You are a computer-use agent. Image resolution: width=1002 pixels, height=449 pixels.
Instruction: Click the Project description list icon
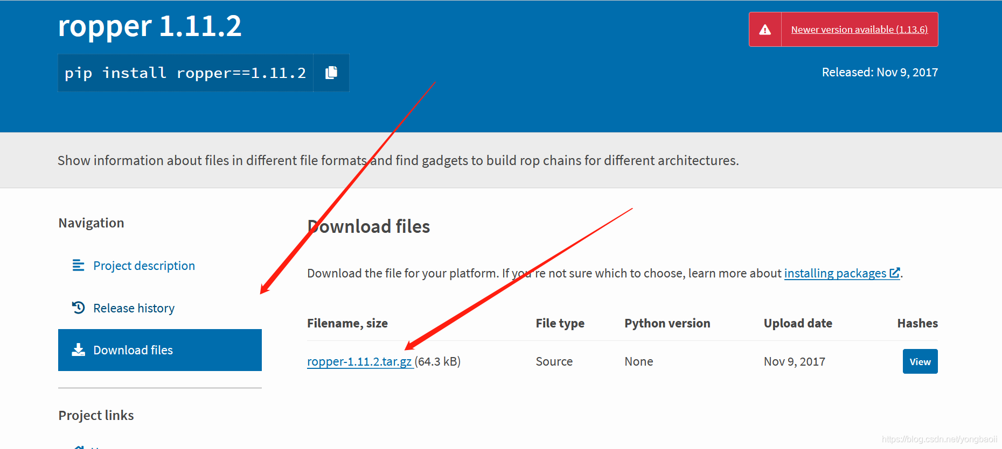[x=78, y=265]
